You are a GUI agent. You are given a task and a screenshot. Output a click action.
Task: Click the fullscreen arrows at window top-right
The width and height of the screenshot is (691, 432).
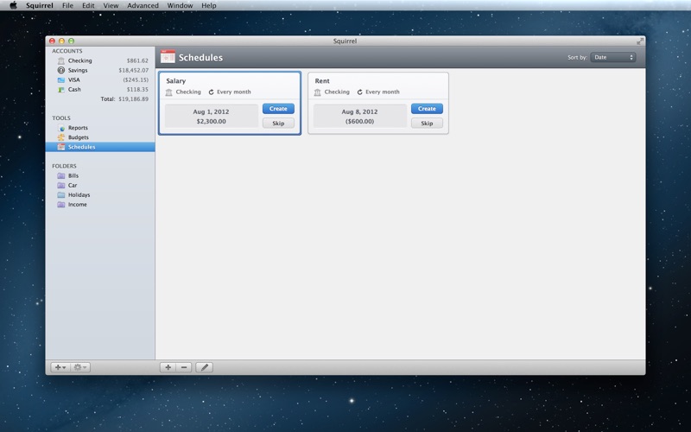coord(640,41)
